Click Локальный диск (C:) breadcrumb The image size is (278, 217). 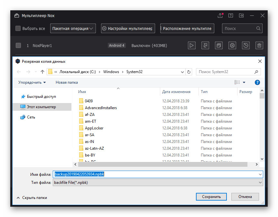pyautogui.click(x=78, y=72)
